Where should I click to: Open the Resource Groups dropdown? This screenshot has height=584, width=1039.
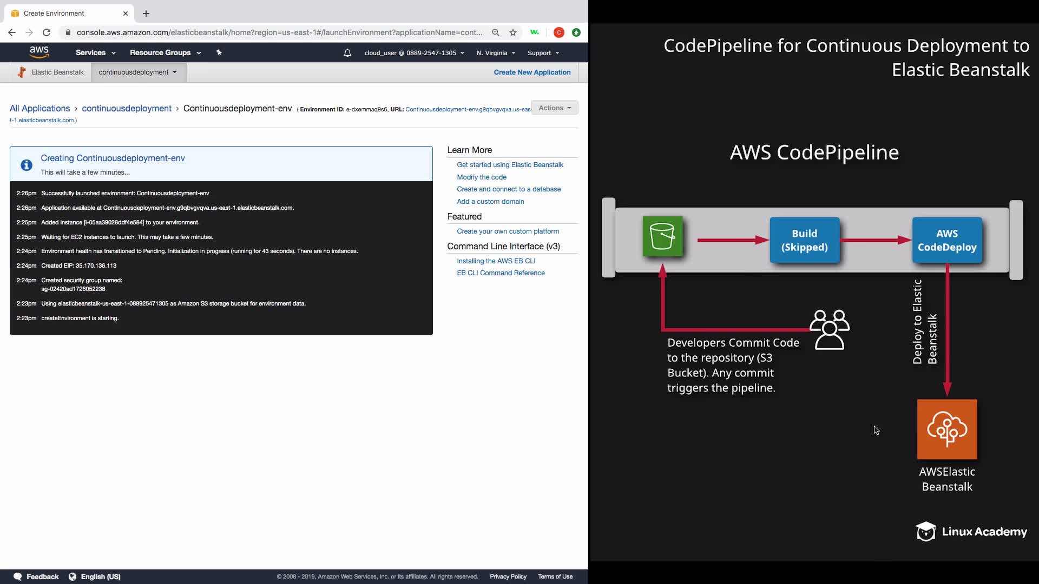165,52
